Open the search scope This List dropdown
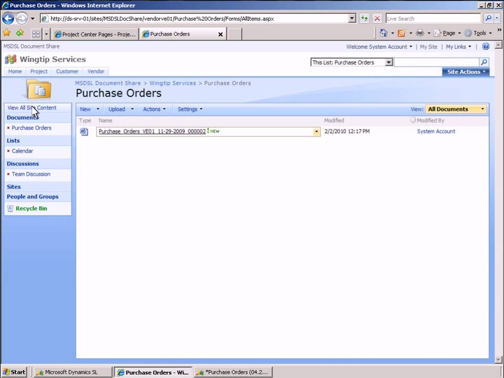 click(x=388, y=62)
